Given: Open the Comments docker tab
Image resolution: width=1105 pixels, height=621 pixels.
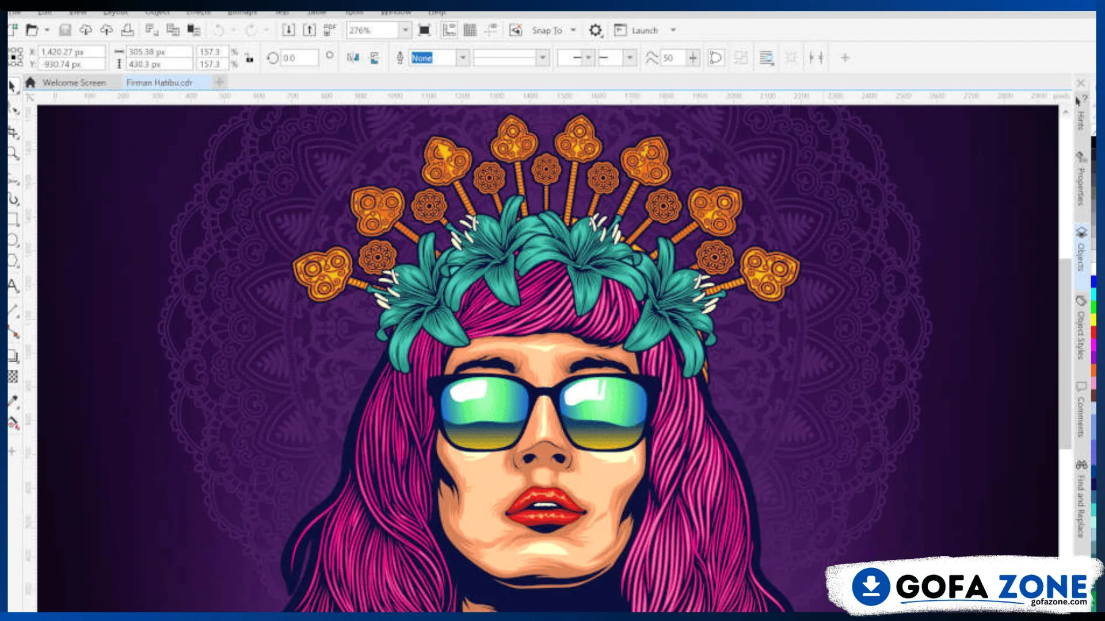Looking at the screenshot, I should 1081,409.
